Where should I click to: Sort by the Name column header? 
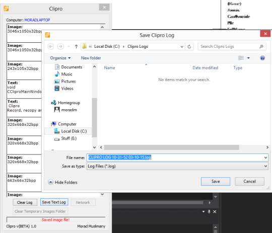tap(109, 68)
